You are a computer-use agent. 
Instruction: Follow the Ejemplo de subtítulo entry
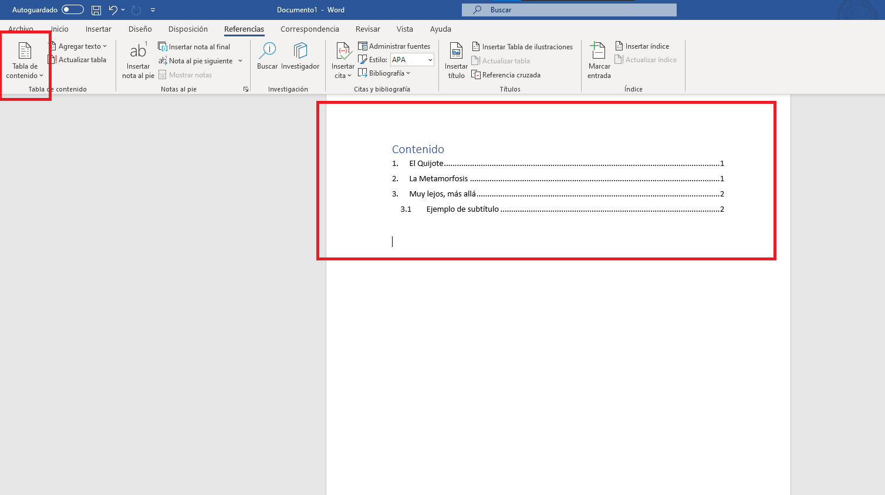click(x=562, y=209)
